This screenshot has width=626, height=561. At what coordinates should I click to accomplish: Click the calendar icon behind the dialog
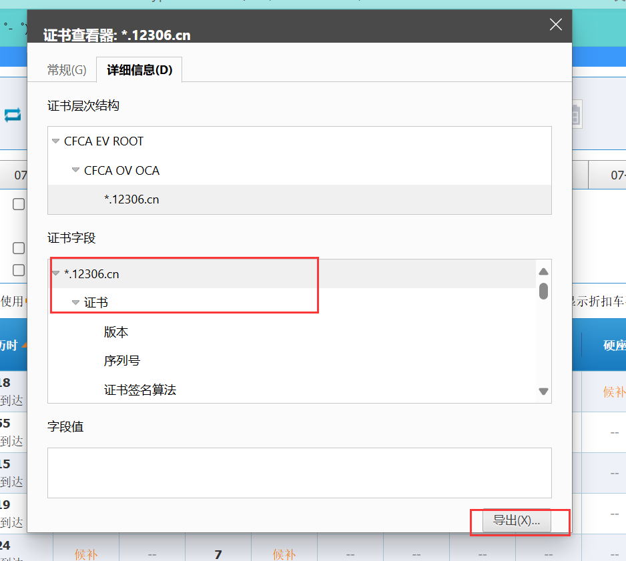[x=577, y=115]
